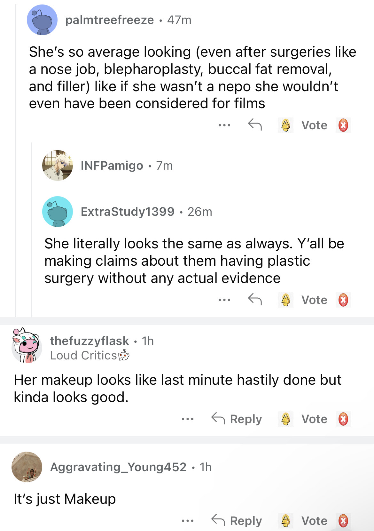Open more options on thefuzzyflask's comment
Image resolution: width=374 pixels, height=531 pixels.
187,419
